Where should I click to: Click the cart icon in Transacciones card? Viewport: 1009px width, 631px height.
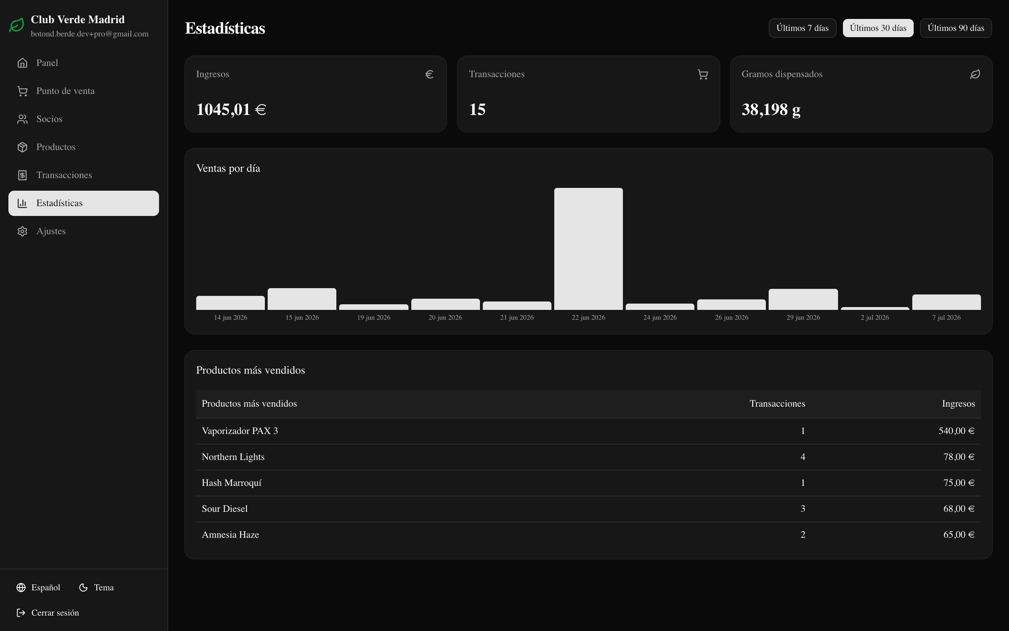(x=702, y=74)
